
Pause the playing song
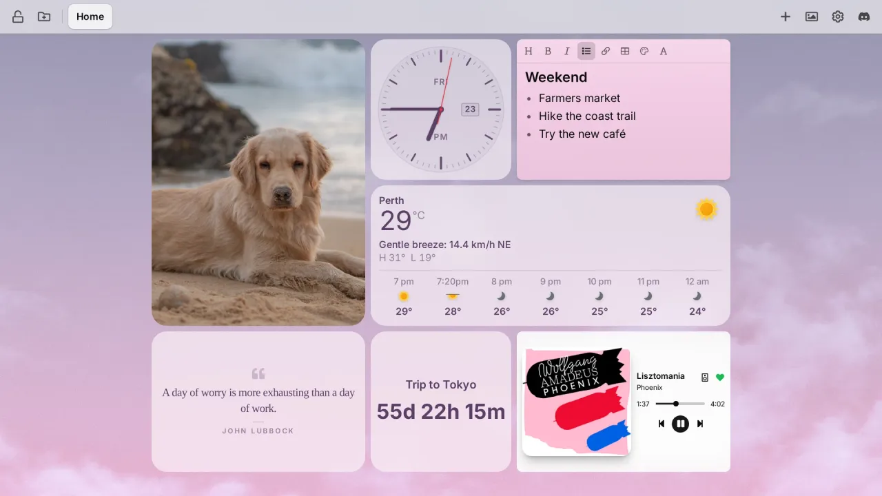pyautogui.click(x=680, y=424)
